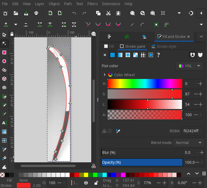The height and width of the screenshot is (188, 207).
Task: Click the Print document icon
Action: tap(36, 13)
